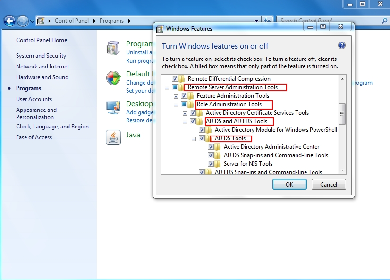
Task: Click scroll up arrow of feature list
Action: [342, 79]
